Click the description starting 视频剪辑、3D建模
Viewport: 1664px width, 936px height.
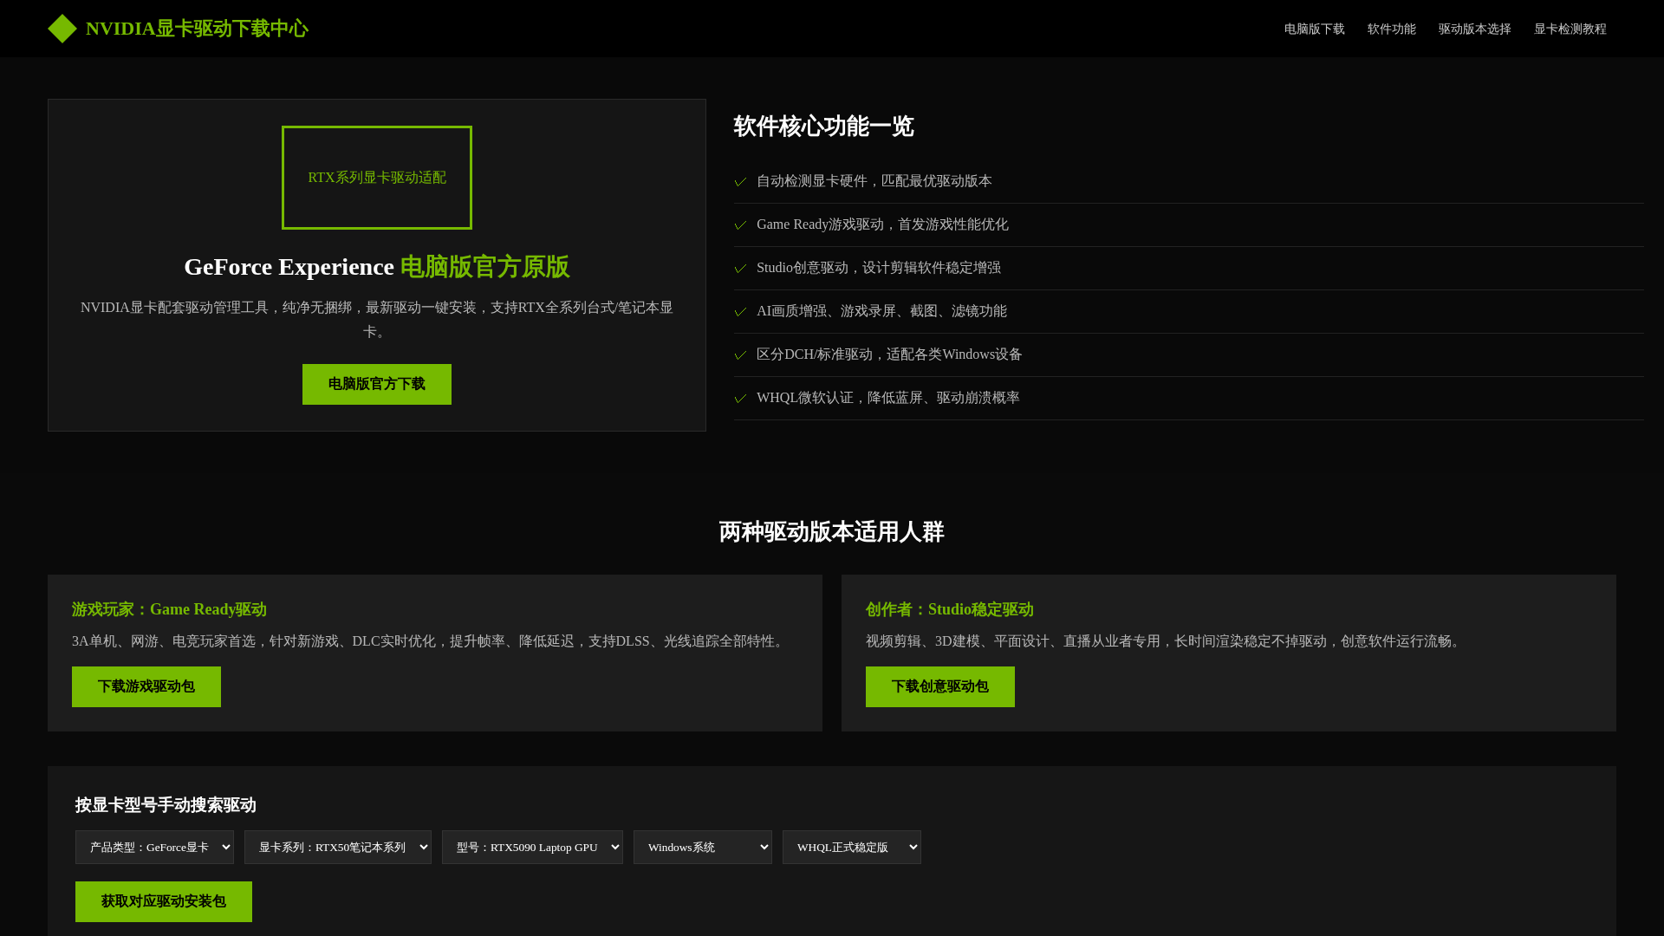tap(1166, 641)
